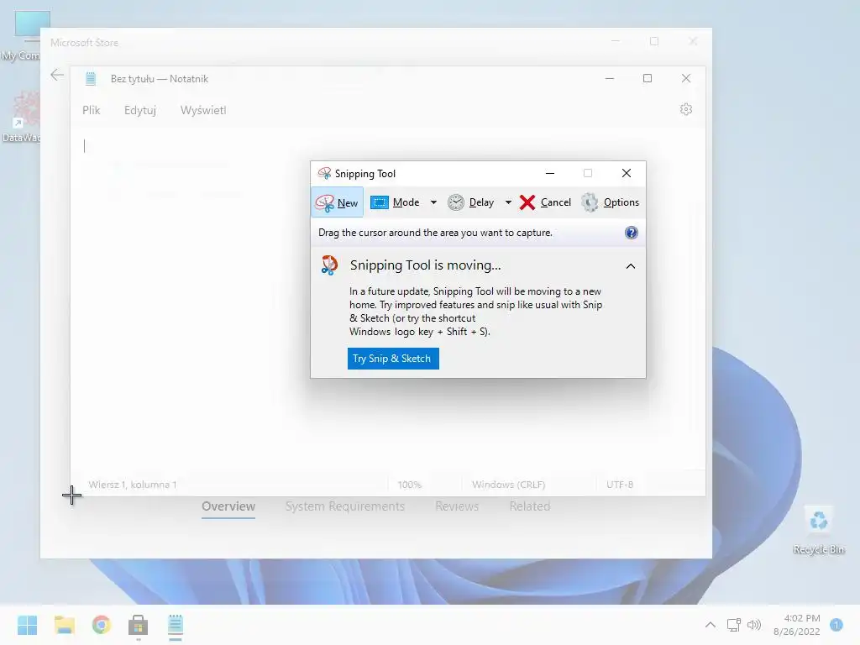Image resolution: width=860 pixels, height=645 pixels.
Task: Open Snipping Tool help icon
Action: [x=632, y=233]
